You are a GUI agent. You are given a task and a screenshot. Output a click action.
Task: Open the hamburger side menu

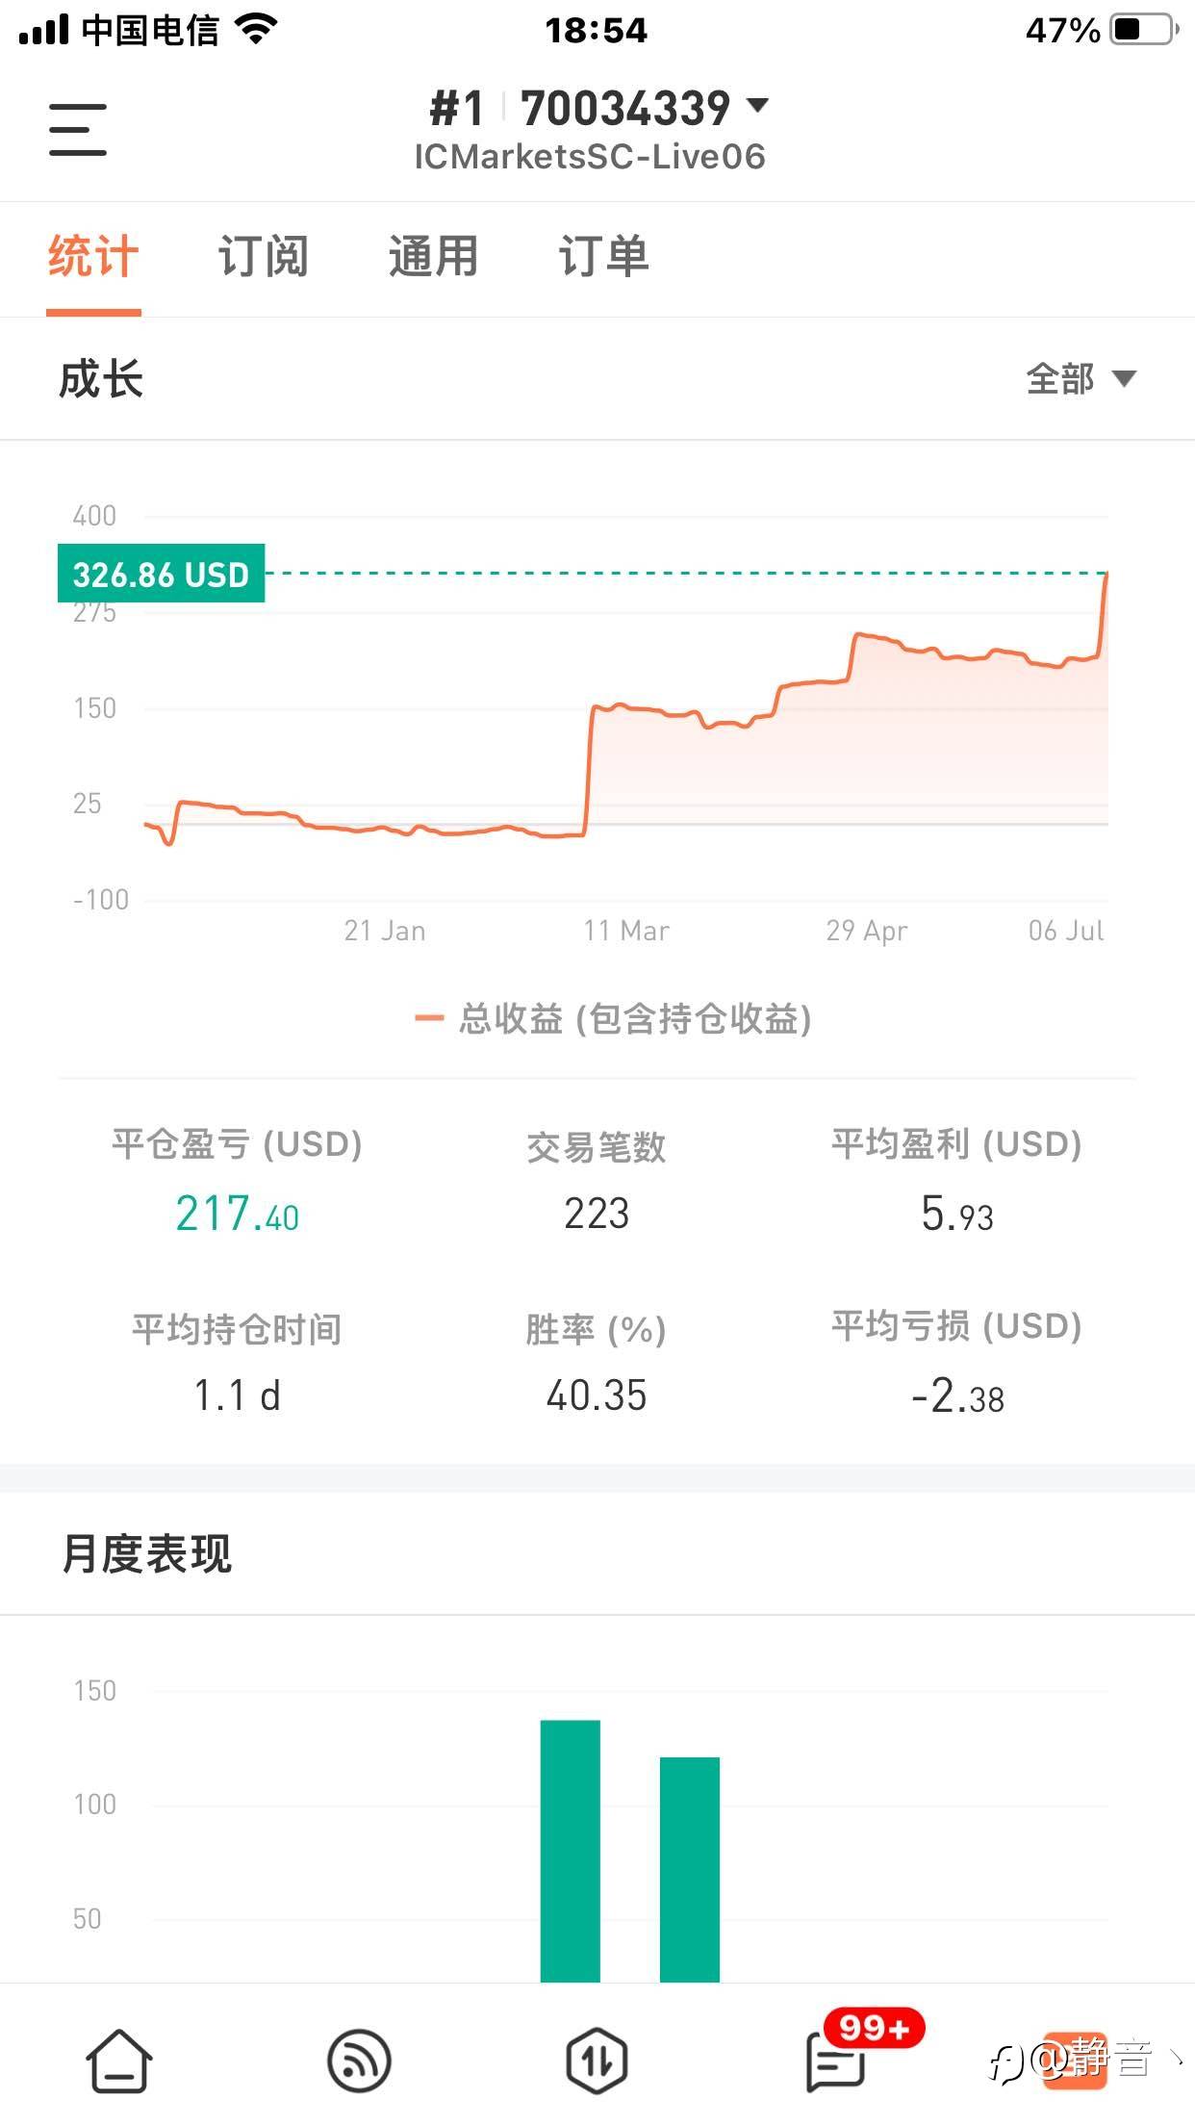pos(78,130)
